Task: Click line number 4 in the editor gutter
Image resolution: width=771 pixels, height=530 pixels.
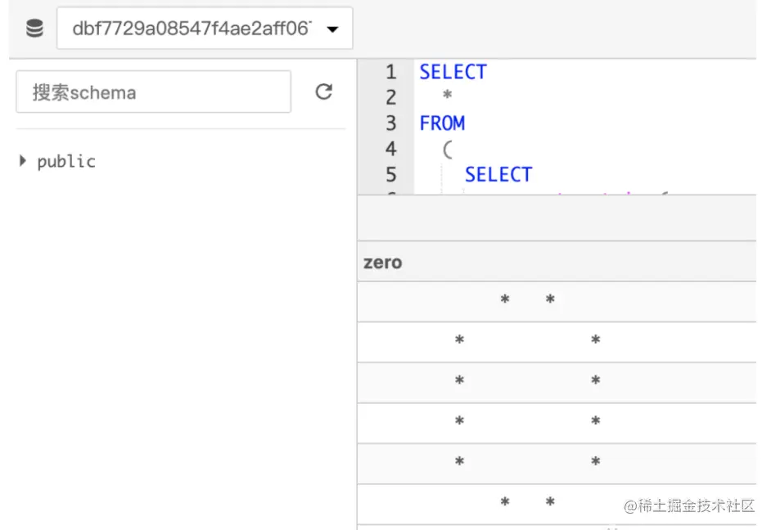Action: tap(390, 149)
